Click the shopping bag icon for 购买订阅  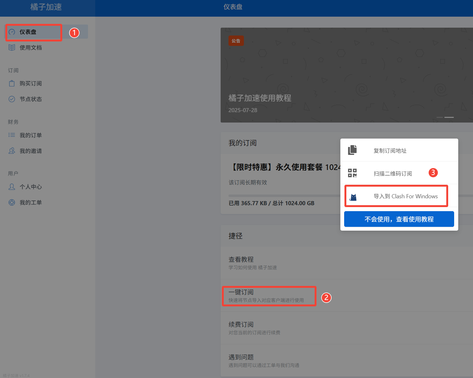pyautogui.click(x=12, y=84)
